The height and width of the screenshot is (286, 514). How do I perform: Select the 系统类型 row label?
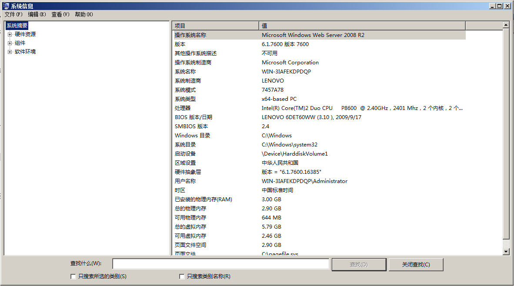(185, 99)
